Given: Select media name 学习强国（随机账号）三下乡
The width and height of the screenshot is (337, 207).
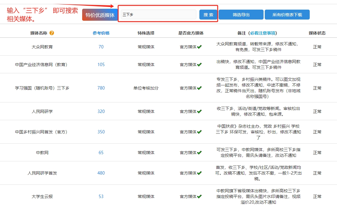Looking at the screenshot, I should coord(42,88).
